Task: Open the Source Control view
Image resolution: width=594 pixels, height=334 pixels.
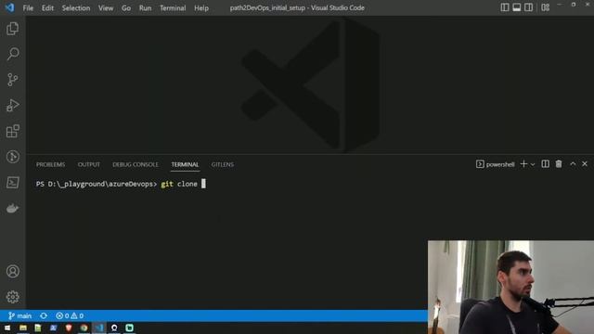Action: (12, 80)
